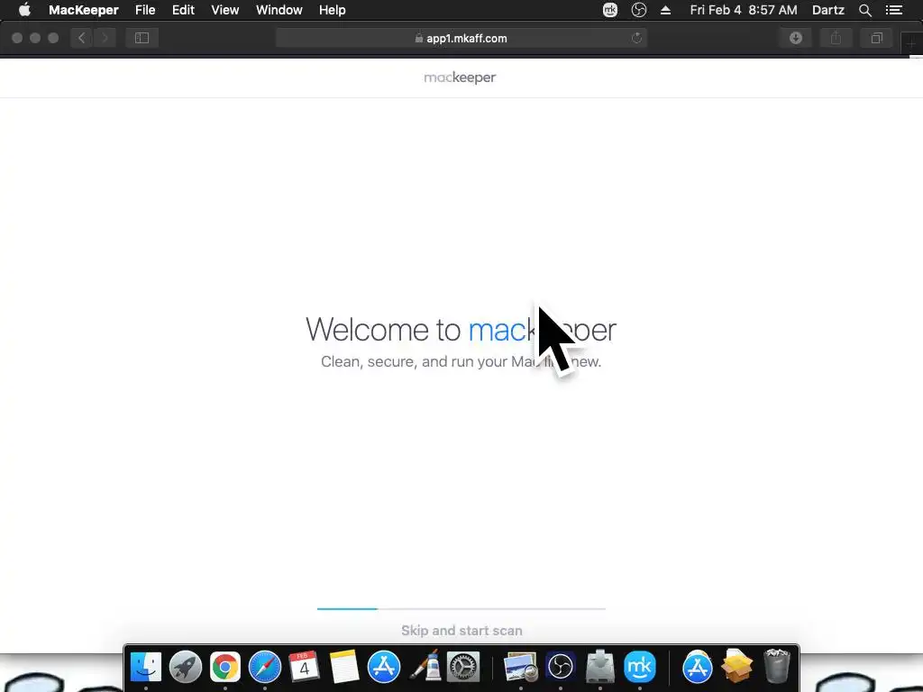Reload the page with refresh icon
The image size is (923, 692).
636,38
